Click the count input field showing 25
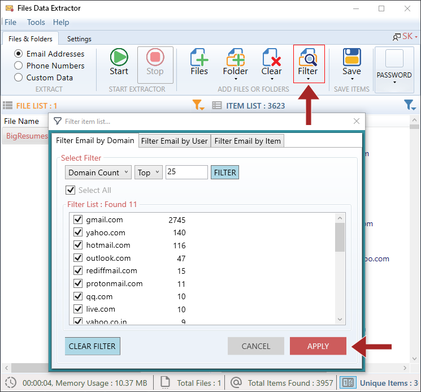The height and width of the screenshot is (392, 421). click(186, 172)
